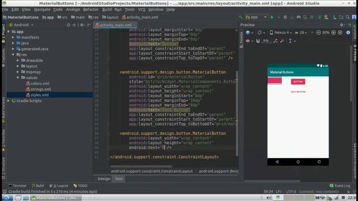Switch to the Text tab
358x201 pixels.
(x=119, y=179)
